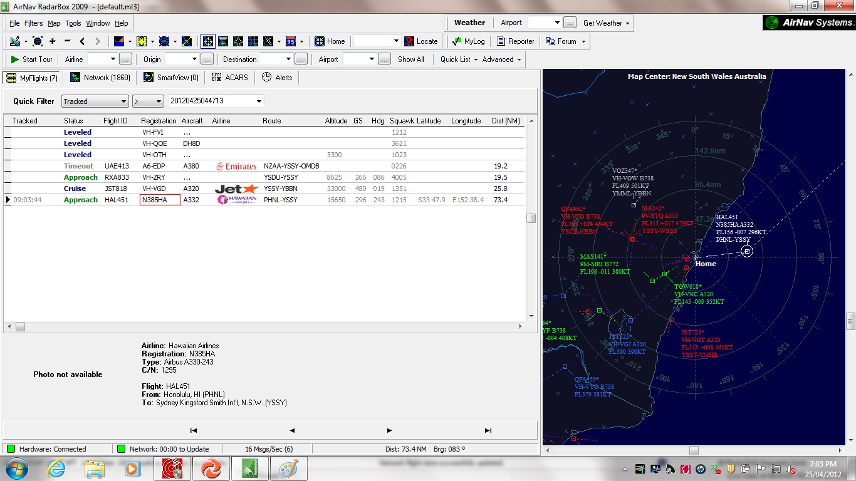Go to previous map view arrow
This screenshot has height=481, width=856.
(x=83, y=41)
